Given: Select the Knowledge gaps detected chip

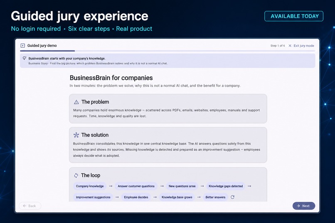Looking at the screenshot, I should [226, 186].
